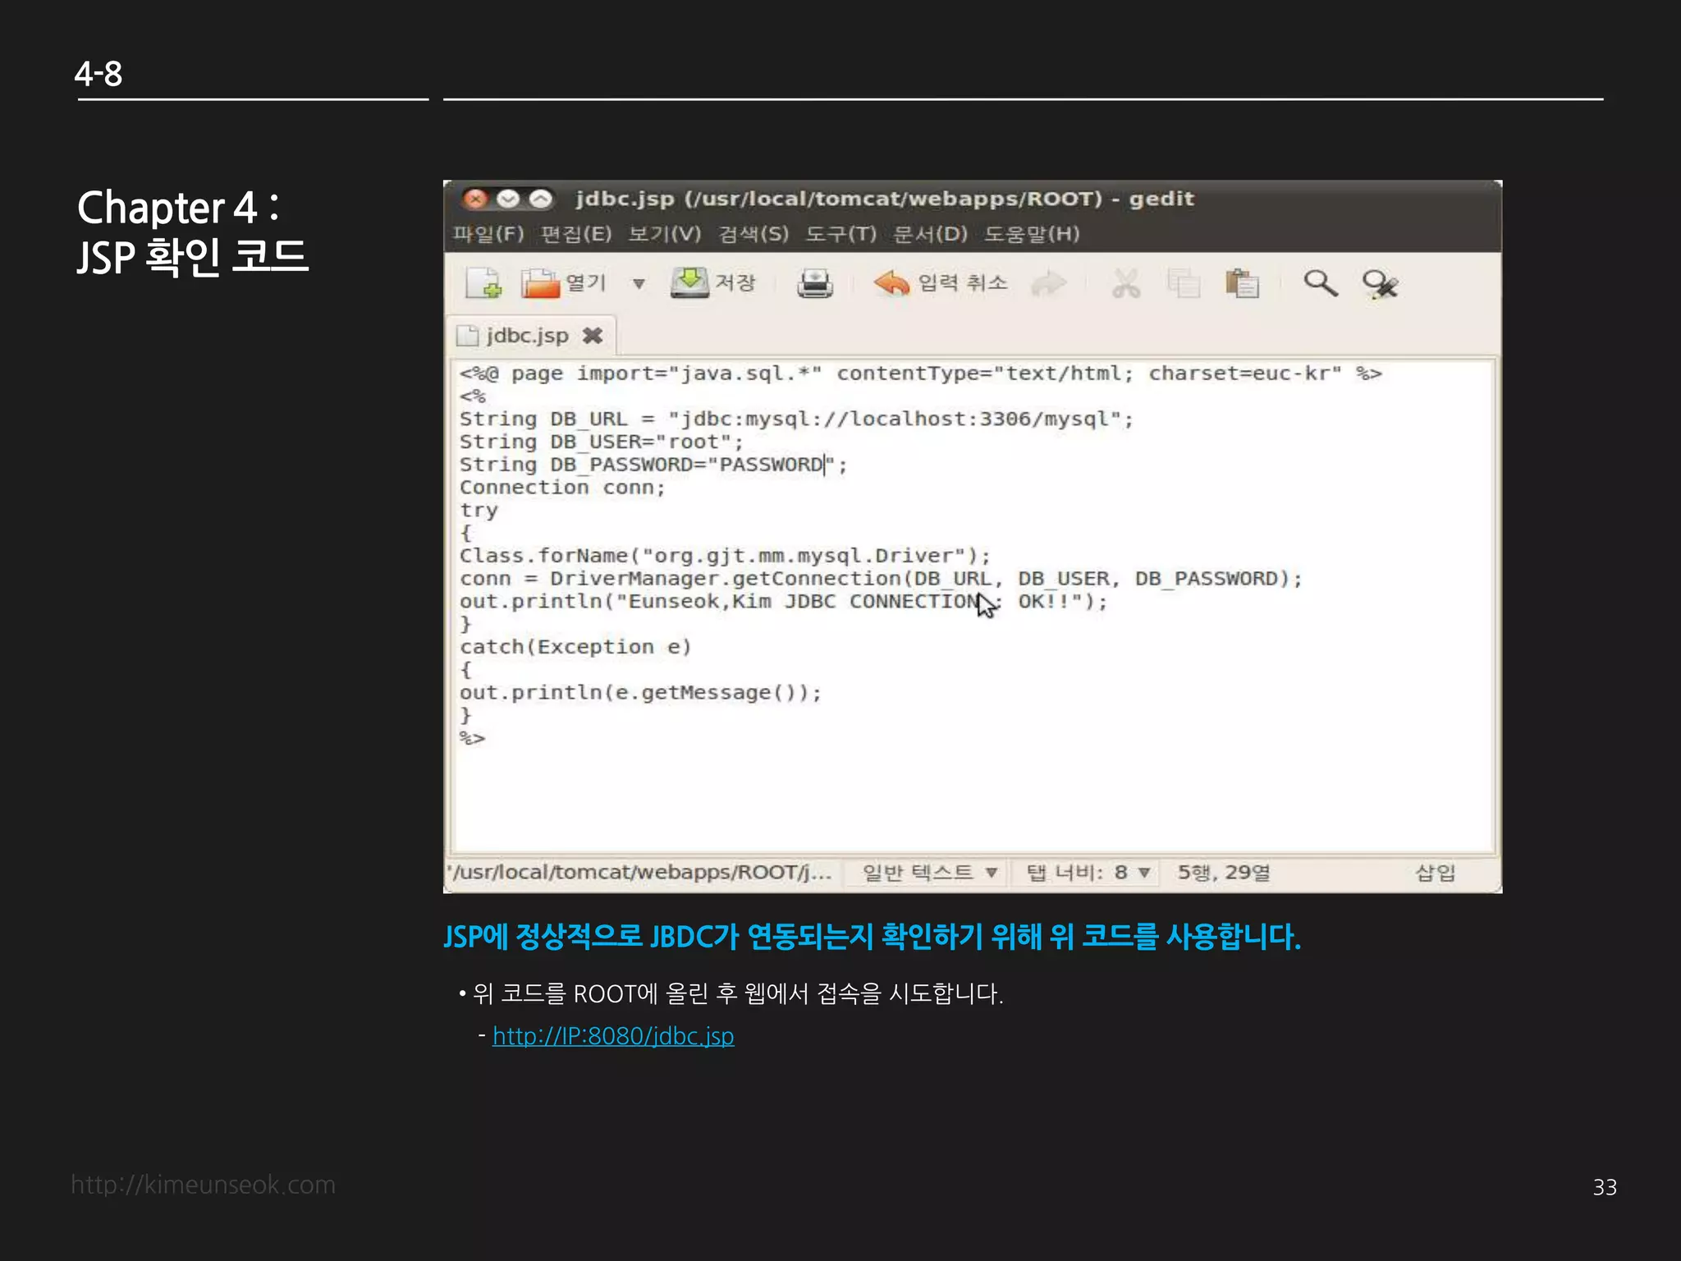Open the 보기(V) menu
This screenshot has width=1681, height=1261.
[665, 234]
